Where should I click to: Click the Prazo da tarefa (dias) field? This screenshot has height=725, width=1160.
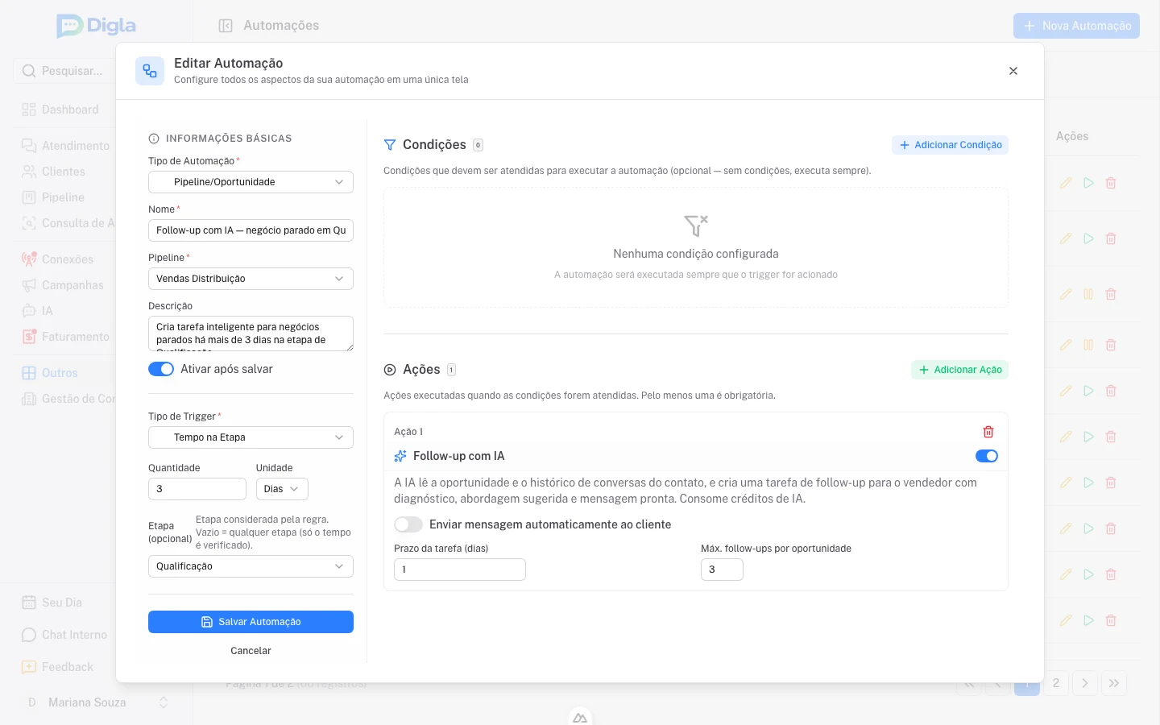[460, 570]
